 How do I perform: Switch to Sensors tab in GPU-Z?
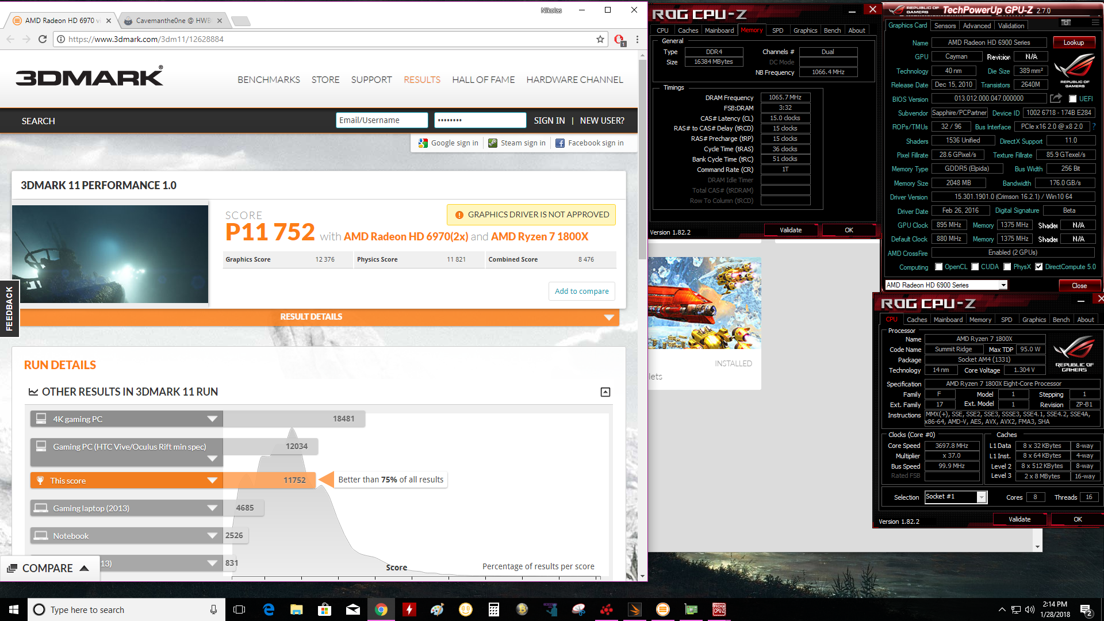click(945, 26)
